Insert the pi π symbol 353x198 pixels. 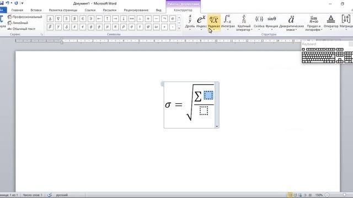(115, 27)
